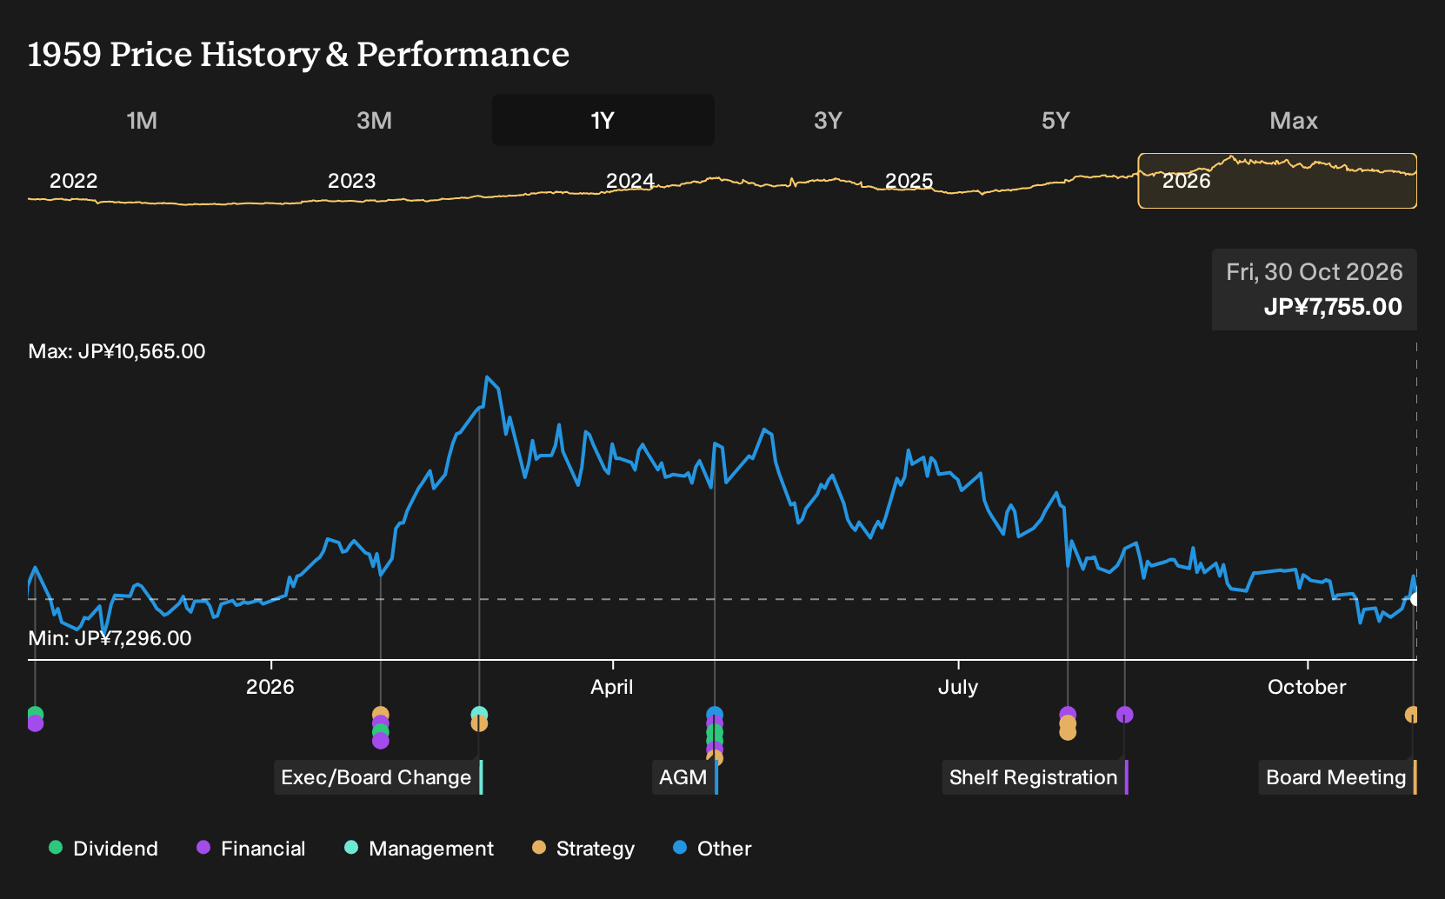Click the teal Management event dot above Exec/Board Change

coord(479,715)
